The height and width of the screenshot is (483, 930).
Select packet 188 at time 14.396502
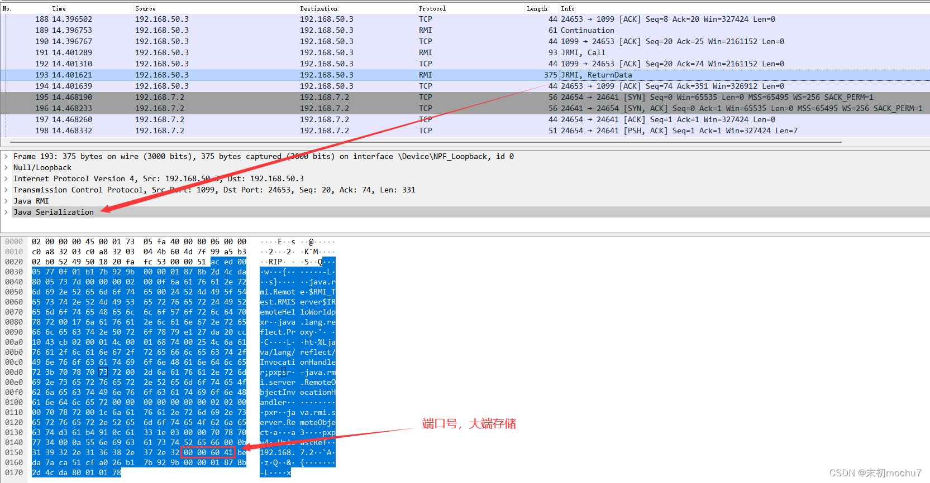click(465, 20)
